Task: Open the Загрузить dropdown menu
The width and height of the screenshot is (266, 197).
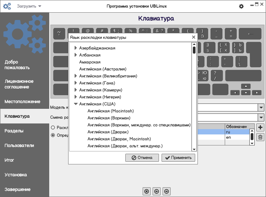Action: [x=29, y=6]
